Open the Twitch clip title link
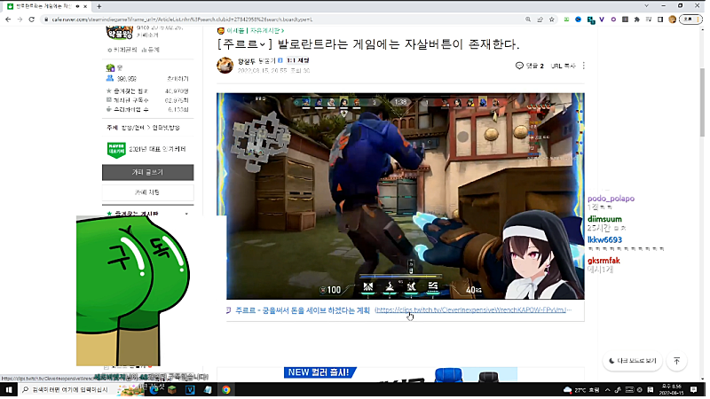Viewport: 710px width, 399px height. (303, 310)
